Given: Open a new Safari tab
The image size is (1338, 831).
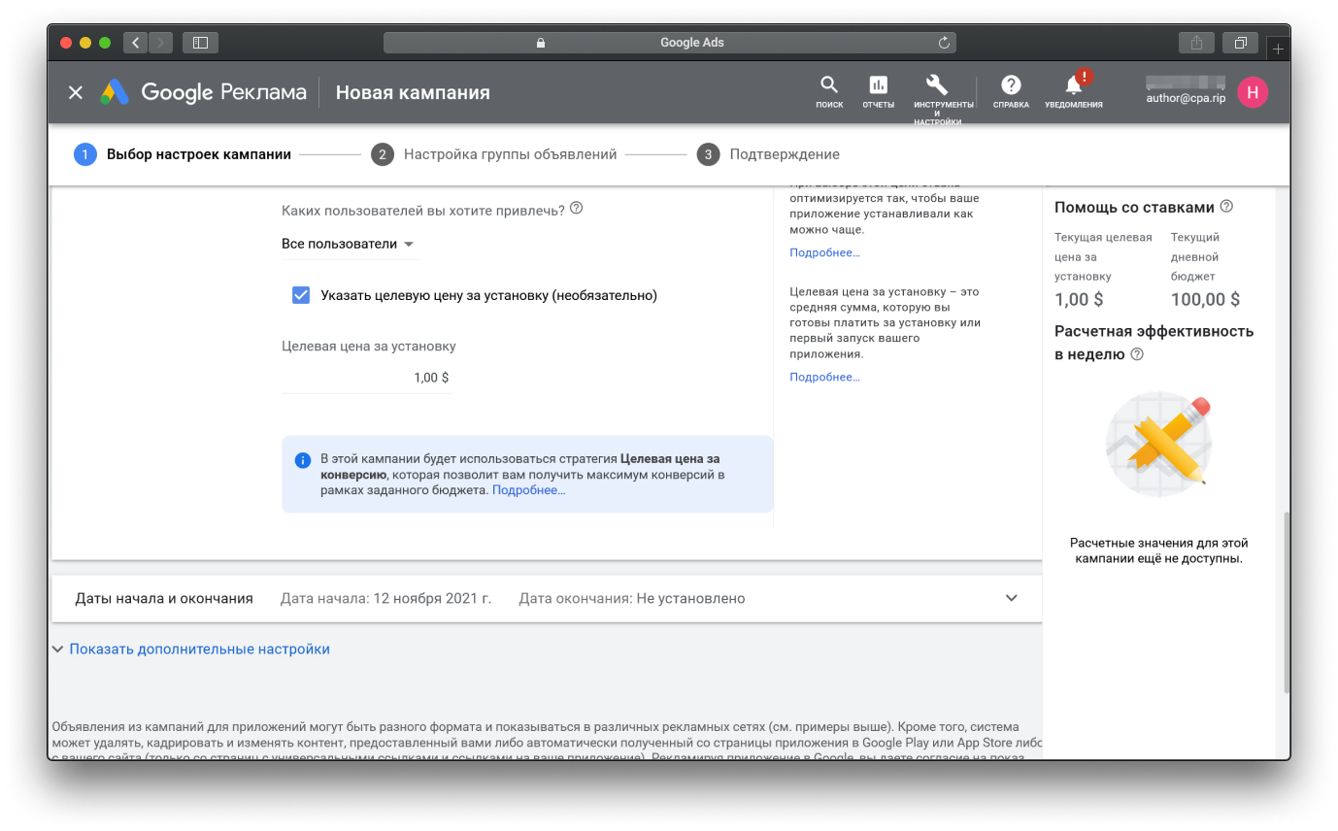Looking at the screenshot, I should coord(1279,48).
